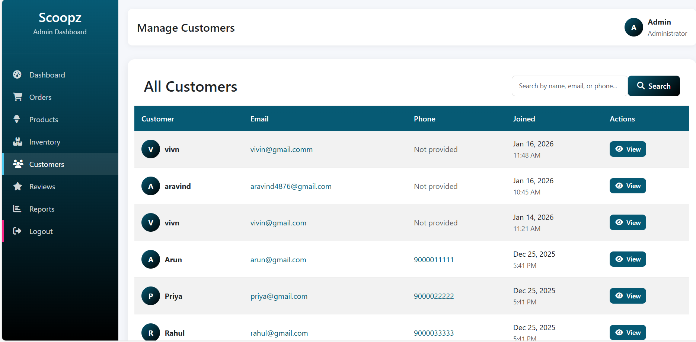
Task: Click the Logout arrow icon
Action: pyautogui.click(x=17, y=231)
